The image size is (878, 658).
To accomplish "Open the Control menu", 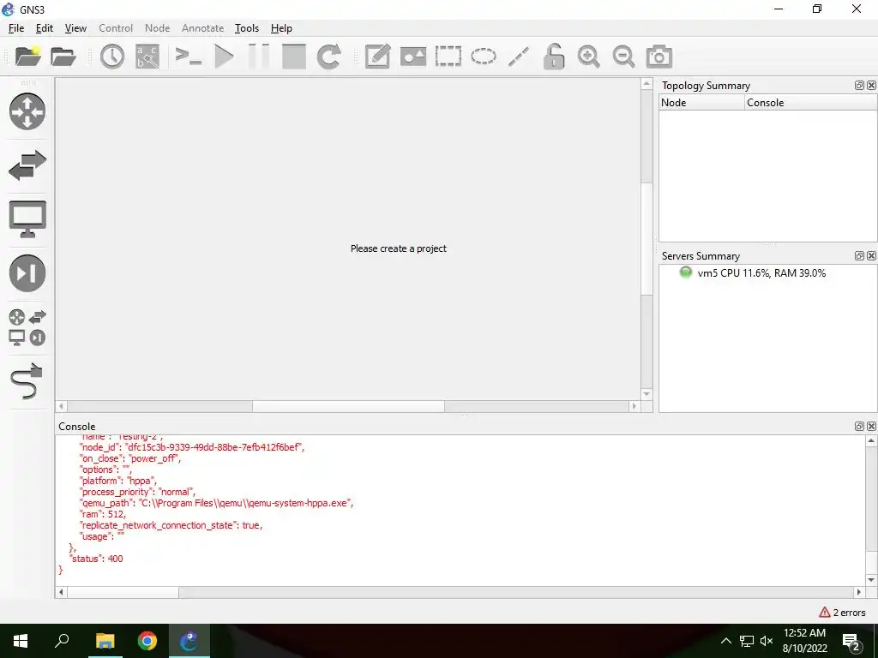I will pyautogui.click(x=116, y=28).
